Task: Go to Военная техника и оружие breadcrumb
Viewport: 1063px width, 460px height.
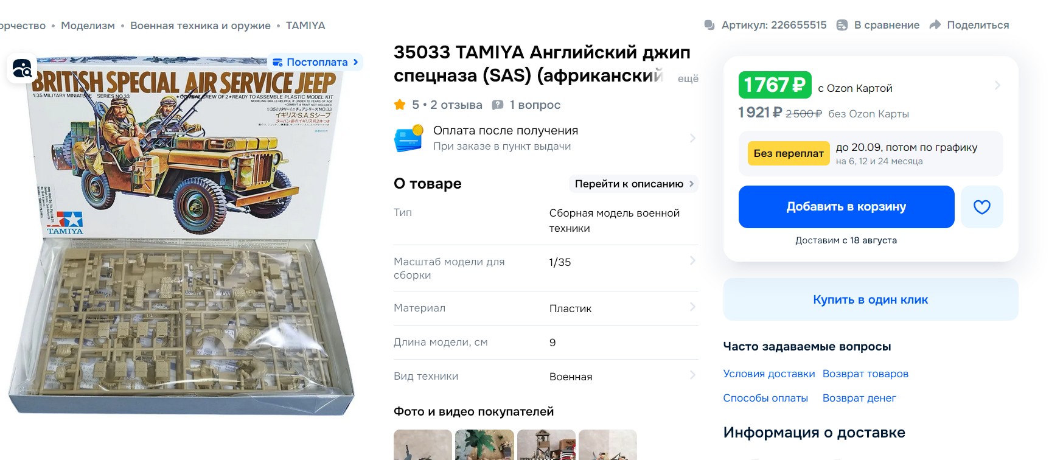Action: tap(200, 26)
